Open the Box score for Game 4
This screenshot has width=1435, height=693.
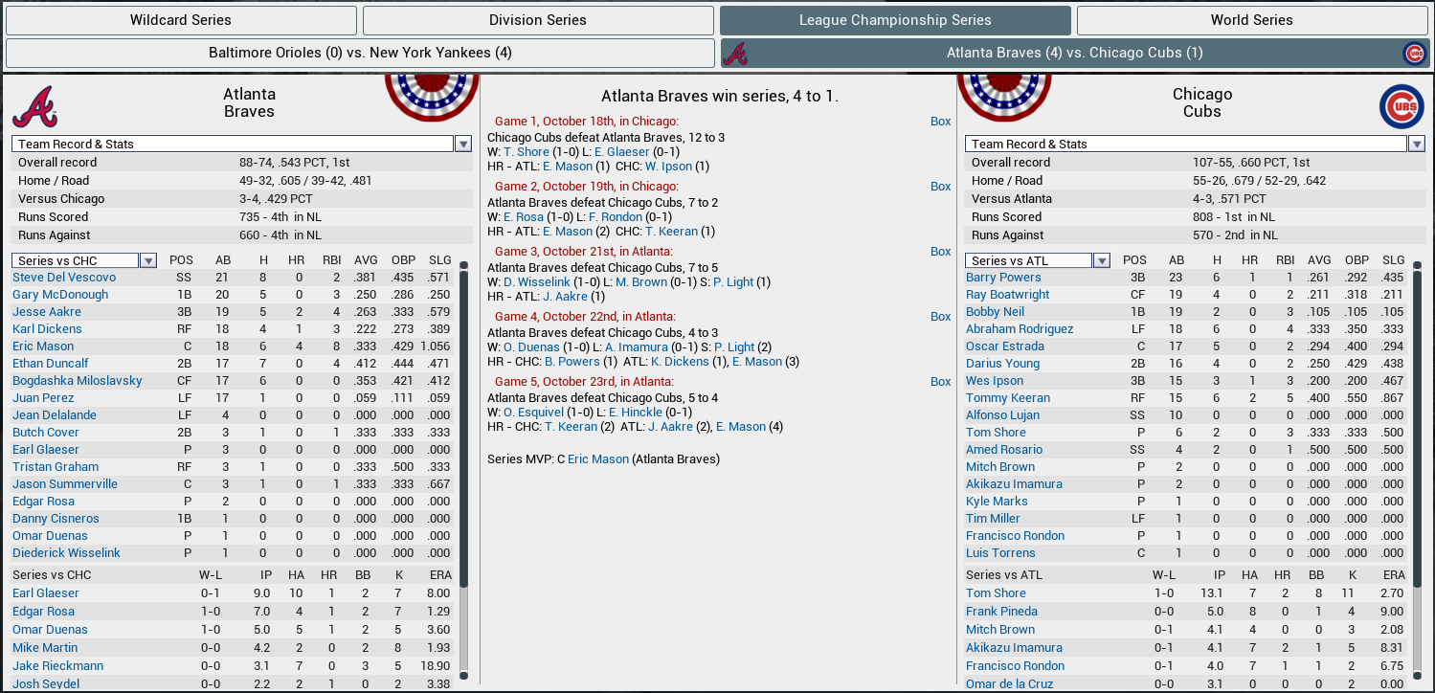pyautogui.click(x=941, y=317)
